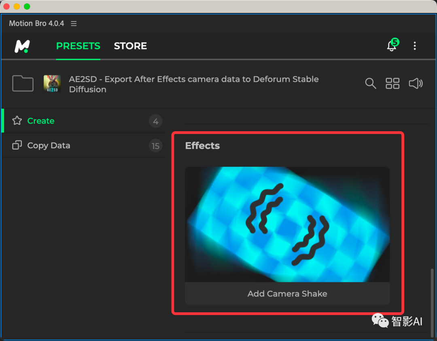This screenshot has width=437, height=341.
Task: Open the folder browser icon
Action: (x=23, y=83)
